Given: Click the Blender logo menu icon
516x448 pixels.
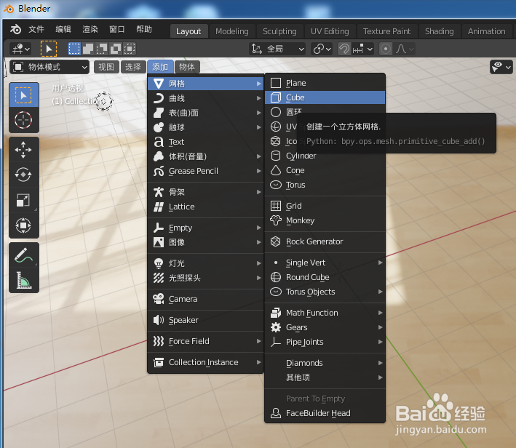Looking at the screenshot, I should coord(15,29).
